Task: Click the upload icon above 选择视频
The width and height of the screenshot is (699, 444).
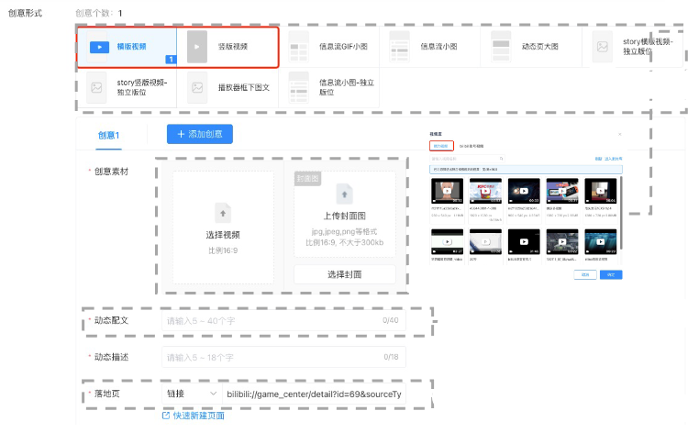Action: [x=223, y=213]
